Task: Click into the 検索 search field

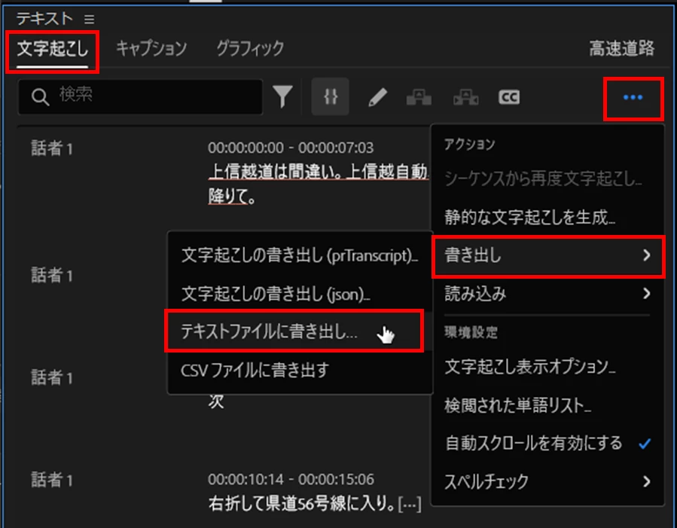Action: click(140, 96)
